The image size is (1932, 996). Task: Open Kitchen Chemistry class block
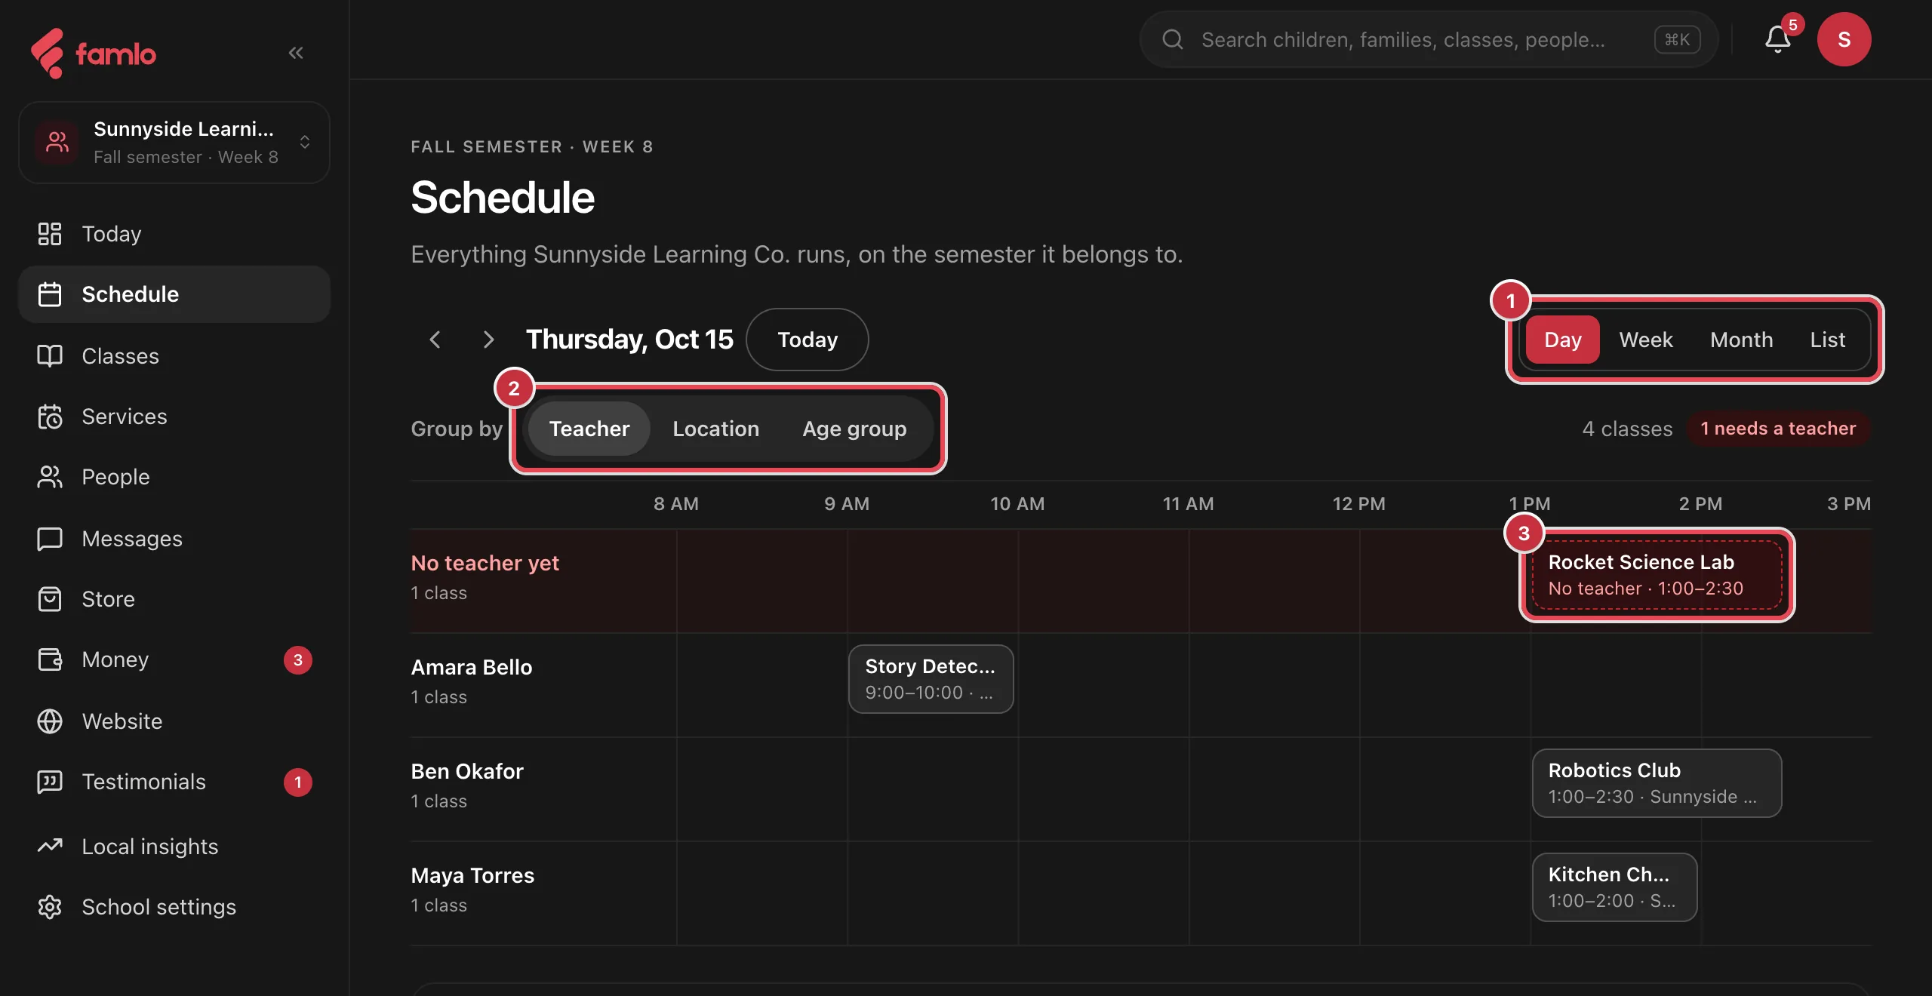point(1614,887)
